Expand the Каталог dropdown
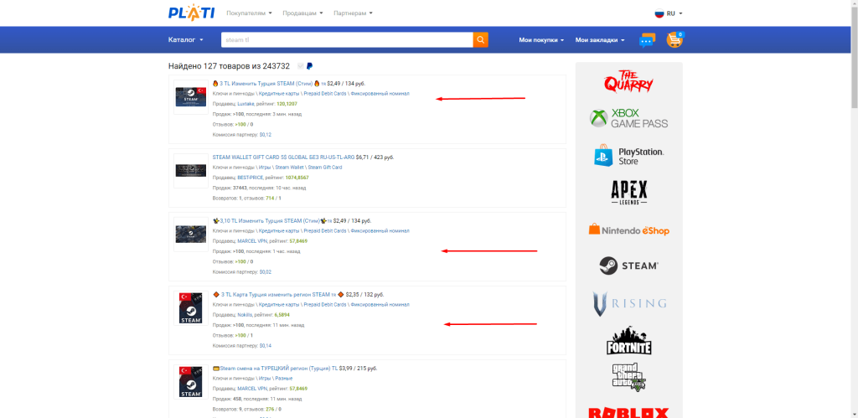This screenshot has height=418, width=858. (185, 39)
